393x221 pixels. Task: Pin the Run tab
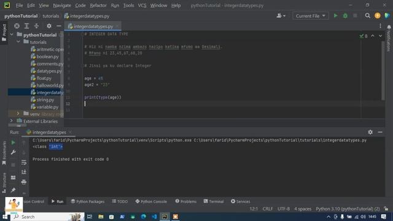pos(13,190)
